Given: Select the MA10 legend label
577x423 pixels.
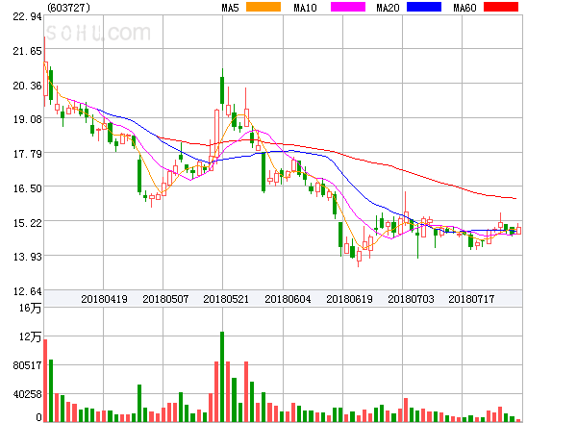Looking at the screenshot, I should coord(305,8).
